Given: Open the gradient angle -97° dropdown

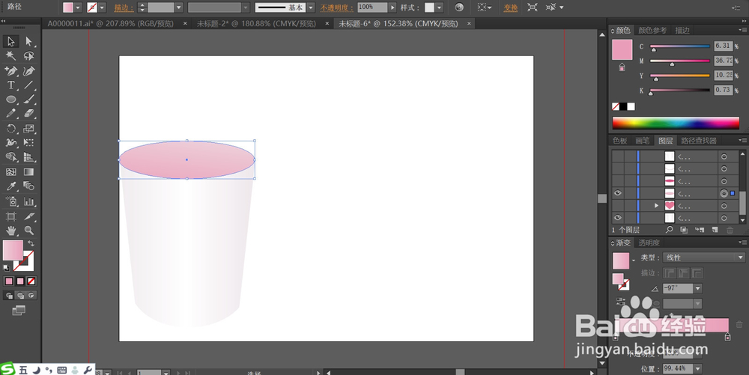Looking at the screenshot, I should click(698, 288).
